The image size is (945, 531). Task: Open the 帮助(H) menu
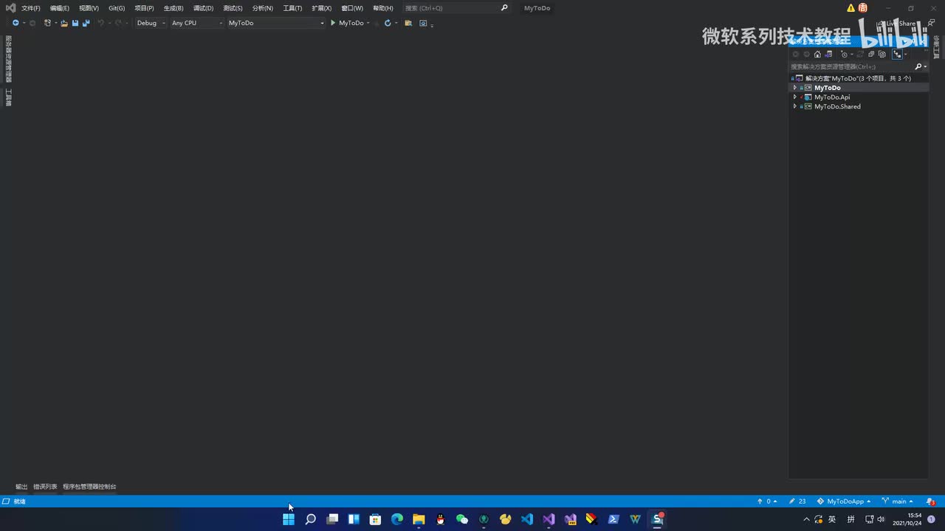coord(383,8)
